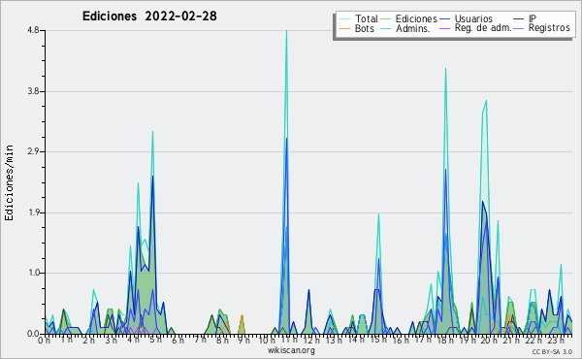The width and height of the screenshot is (582, 359).
Task: Click the 3.8 y-axis value
Action: point(33,91)
